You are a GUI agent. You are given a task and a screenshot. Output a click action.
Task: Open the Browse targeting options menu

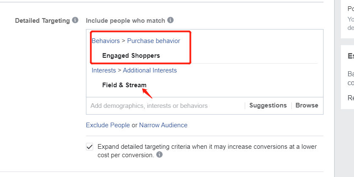[307, 105]
